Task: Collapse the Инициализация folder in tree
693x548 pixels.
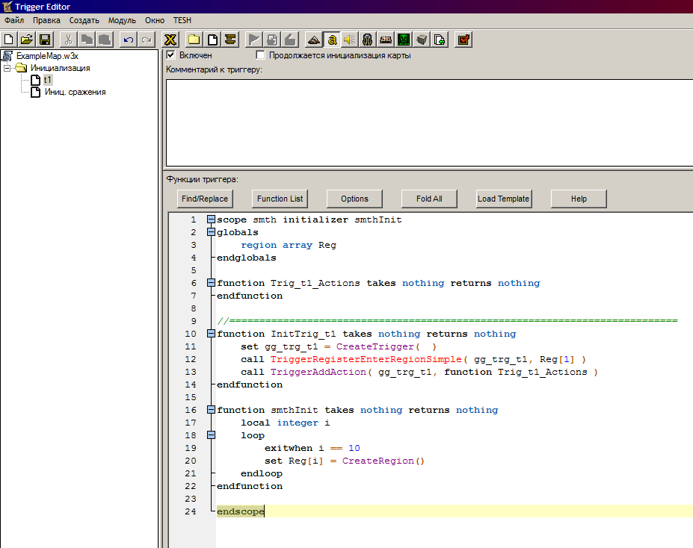Action: 7,68
